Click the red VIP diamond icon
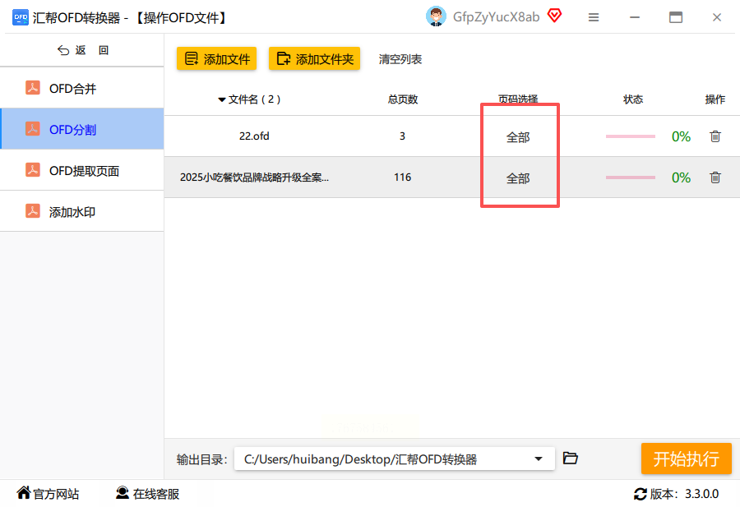Image resolution: width=740 pixels, height=507 pixels. 554,16
